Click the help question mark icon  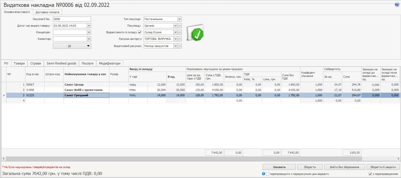pos(397,5)
